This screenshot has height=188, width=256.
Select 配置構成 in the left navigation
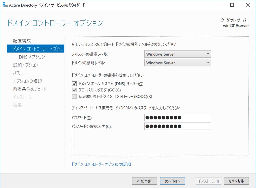[x=22, y=41]
